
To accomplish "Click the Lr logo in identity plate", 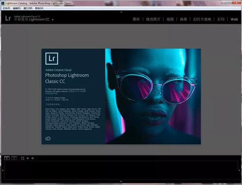I will tap(8, 18).
